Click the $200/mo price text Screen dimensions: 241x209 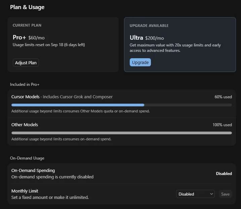[x=155, y=38]
